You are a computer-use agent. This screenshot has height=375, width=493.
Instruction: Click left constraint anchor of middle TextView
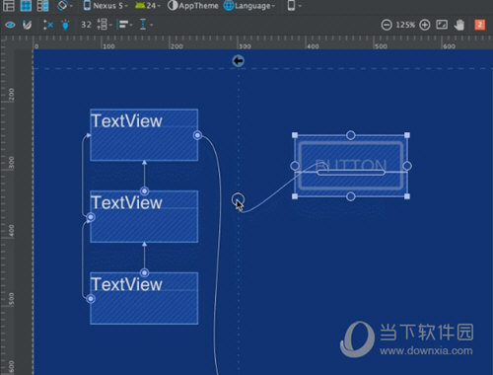pyautogui.click(x=91, y=217)
